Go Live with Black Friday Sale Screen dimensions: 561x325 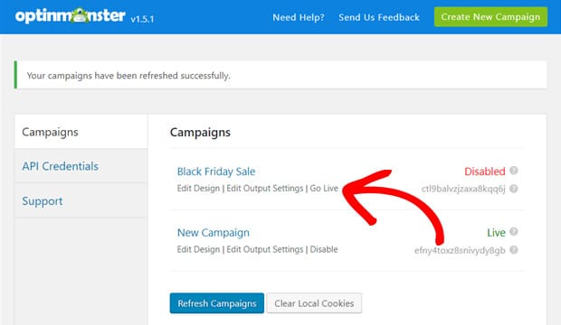tap(324, 188)
